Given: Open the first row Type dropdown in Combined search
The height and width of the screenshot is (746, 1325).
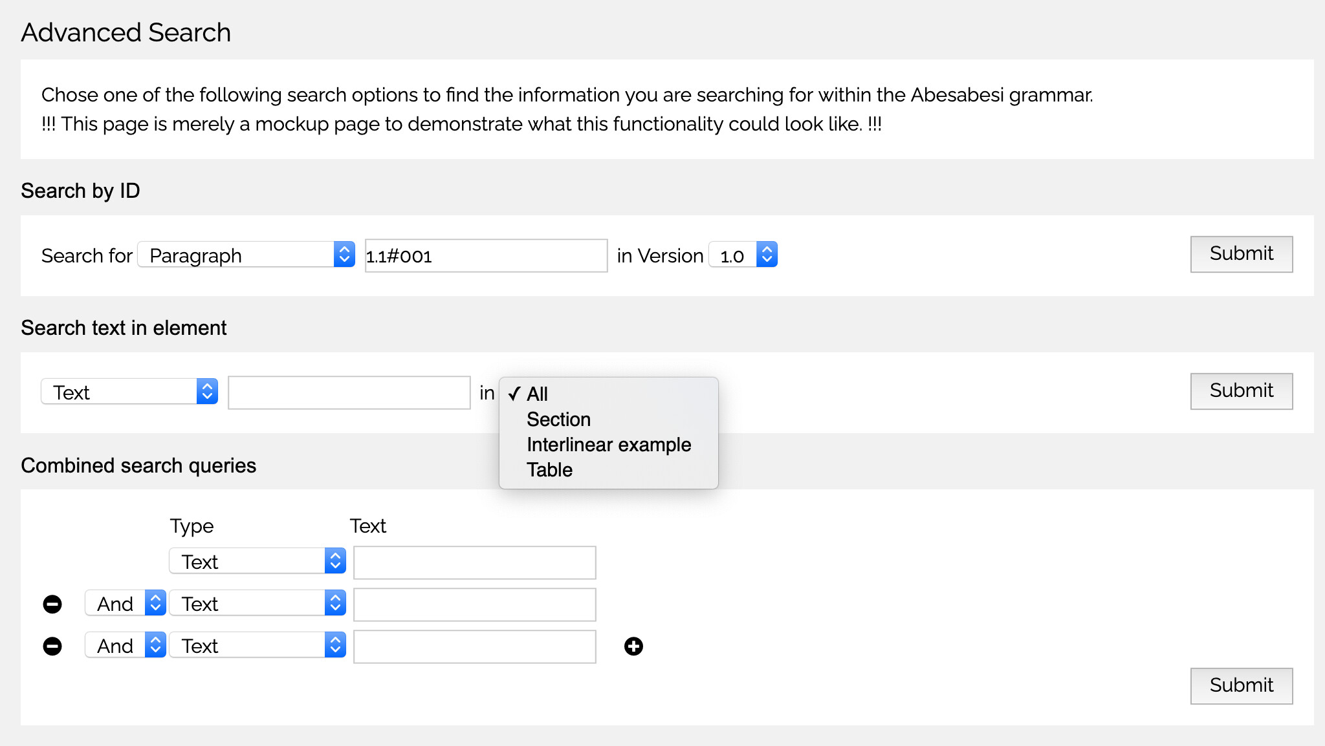Looking at the screenshot, I should click(x=257, y=561).
